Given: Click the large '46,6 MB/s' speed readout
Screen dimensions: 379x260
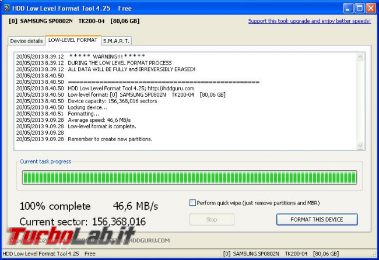Looking at the screenshot, I should [135, 206].
